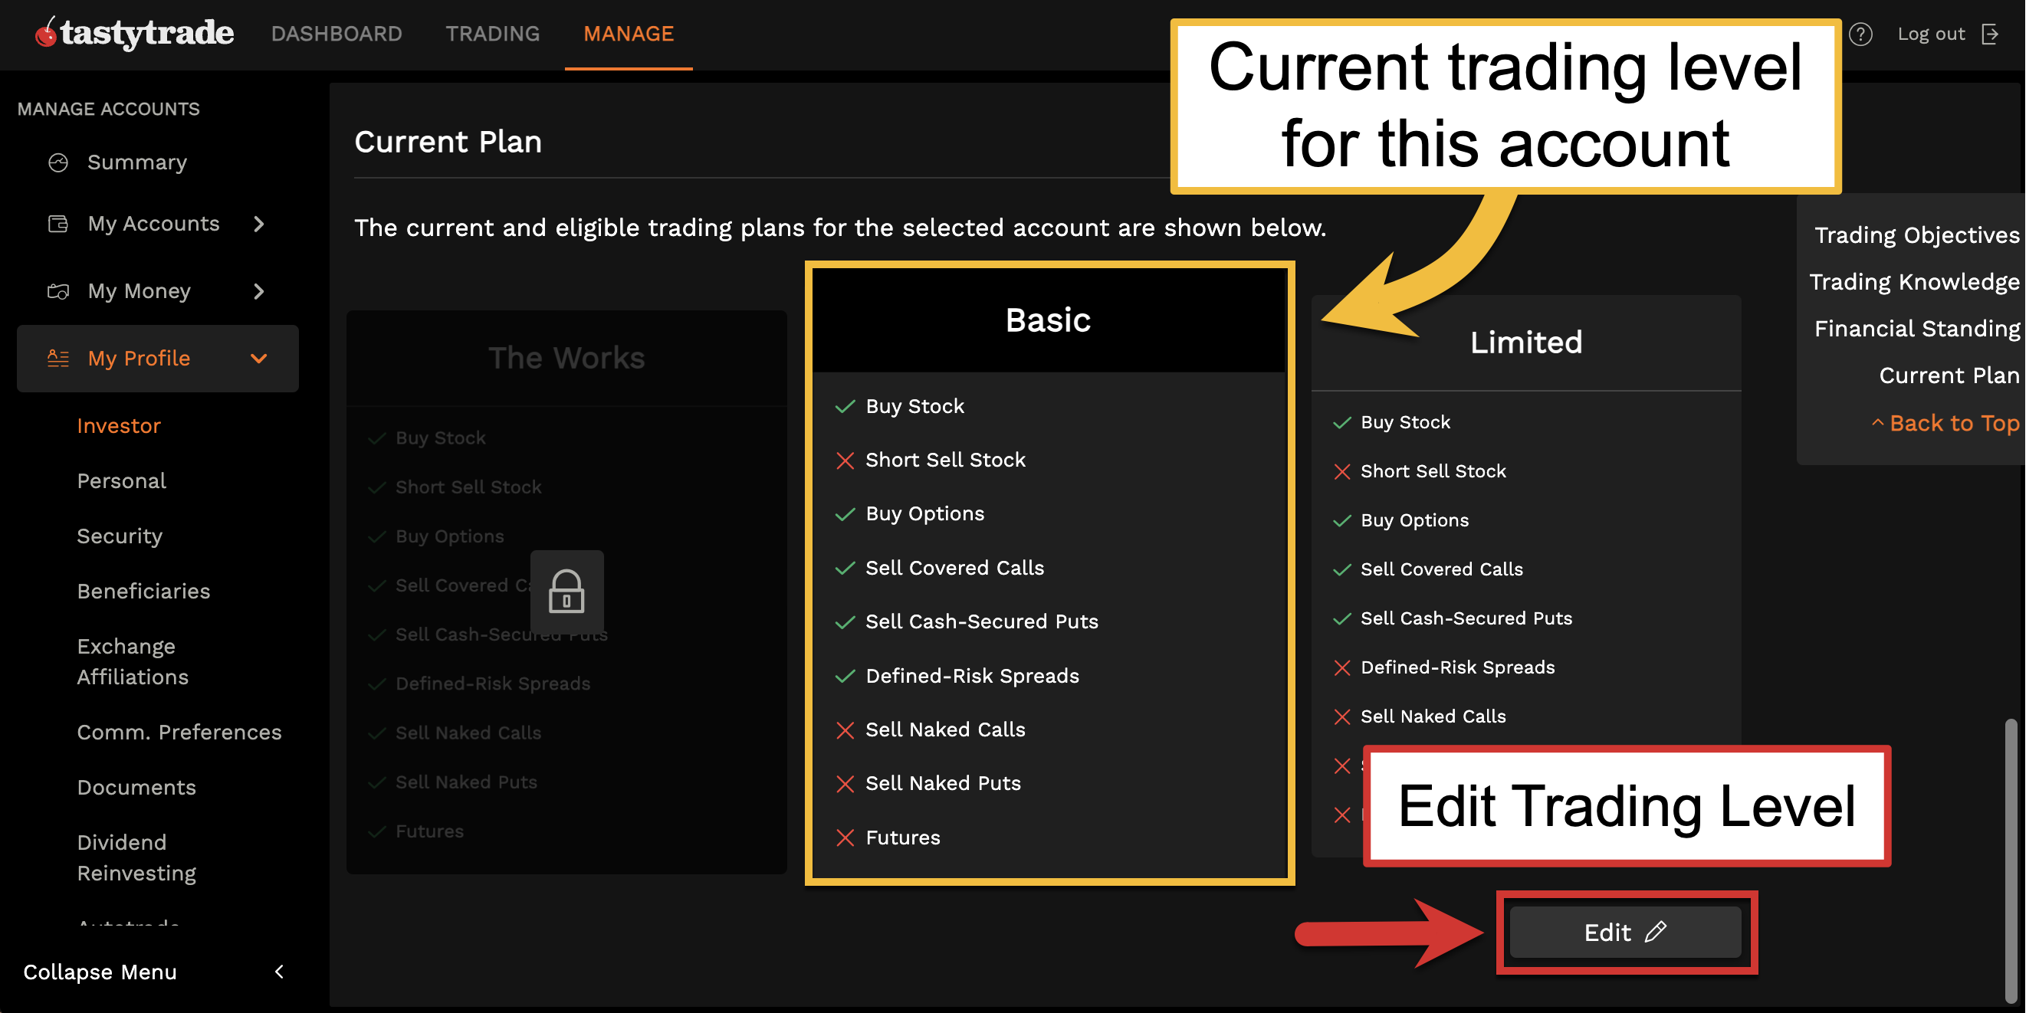Open the help question mark icon

pos(1861,33)
